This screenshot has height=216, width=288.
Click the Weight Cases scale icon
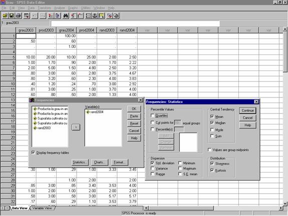point(95,16)
